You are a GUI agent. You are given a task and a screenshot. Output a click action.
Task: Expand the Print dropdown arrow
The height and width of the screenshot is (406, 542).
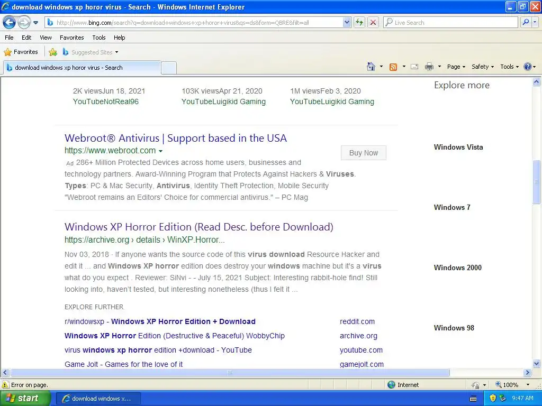(439, 67)
